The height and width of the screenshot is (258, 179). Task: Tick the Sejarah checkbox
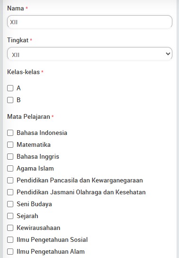[10, 216]
